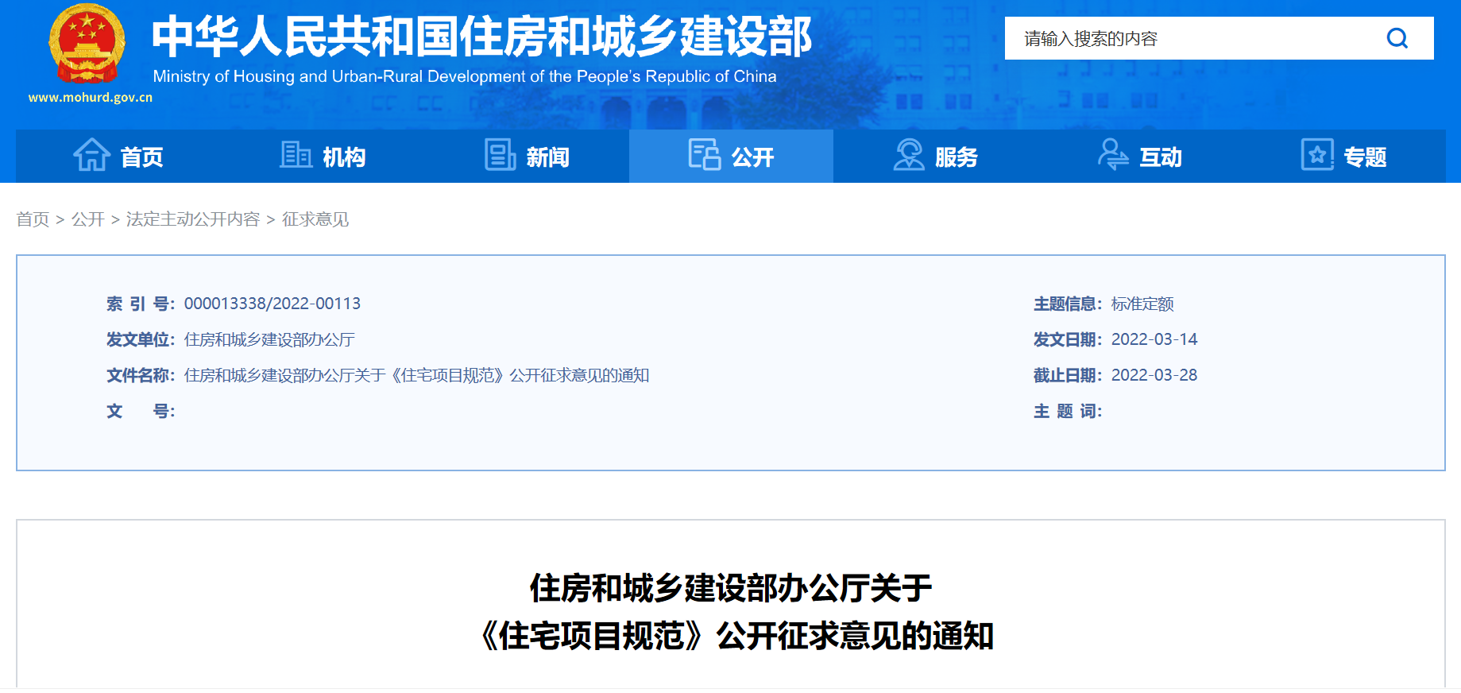Click the person exchange icon for 互动
Screen dimensions: 1461x693
pyautogui.click(x=1113, y=155)
